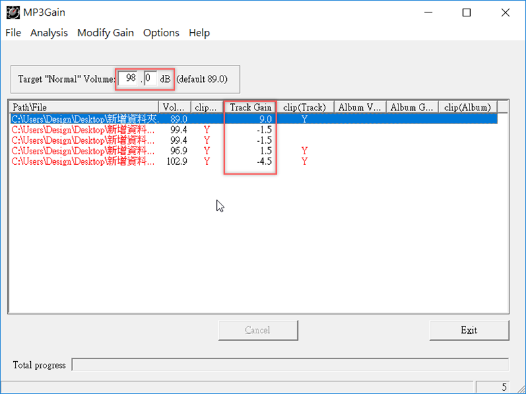The image size is (526, 394).
Task: Sort by the Track Gain column header
Action: [x=251, y=107]
